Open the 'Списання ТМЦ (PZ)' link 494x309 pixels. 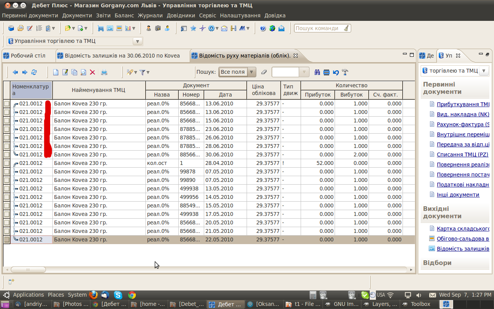[x=462, y=154]
